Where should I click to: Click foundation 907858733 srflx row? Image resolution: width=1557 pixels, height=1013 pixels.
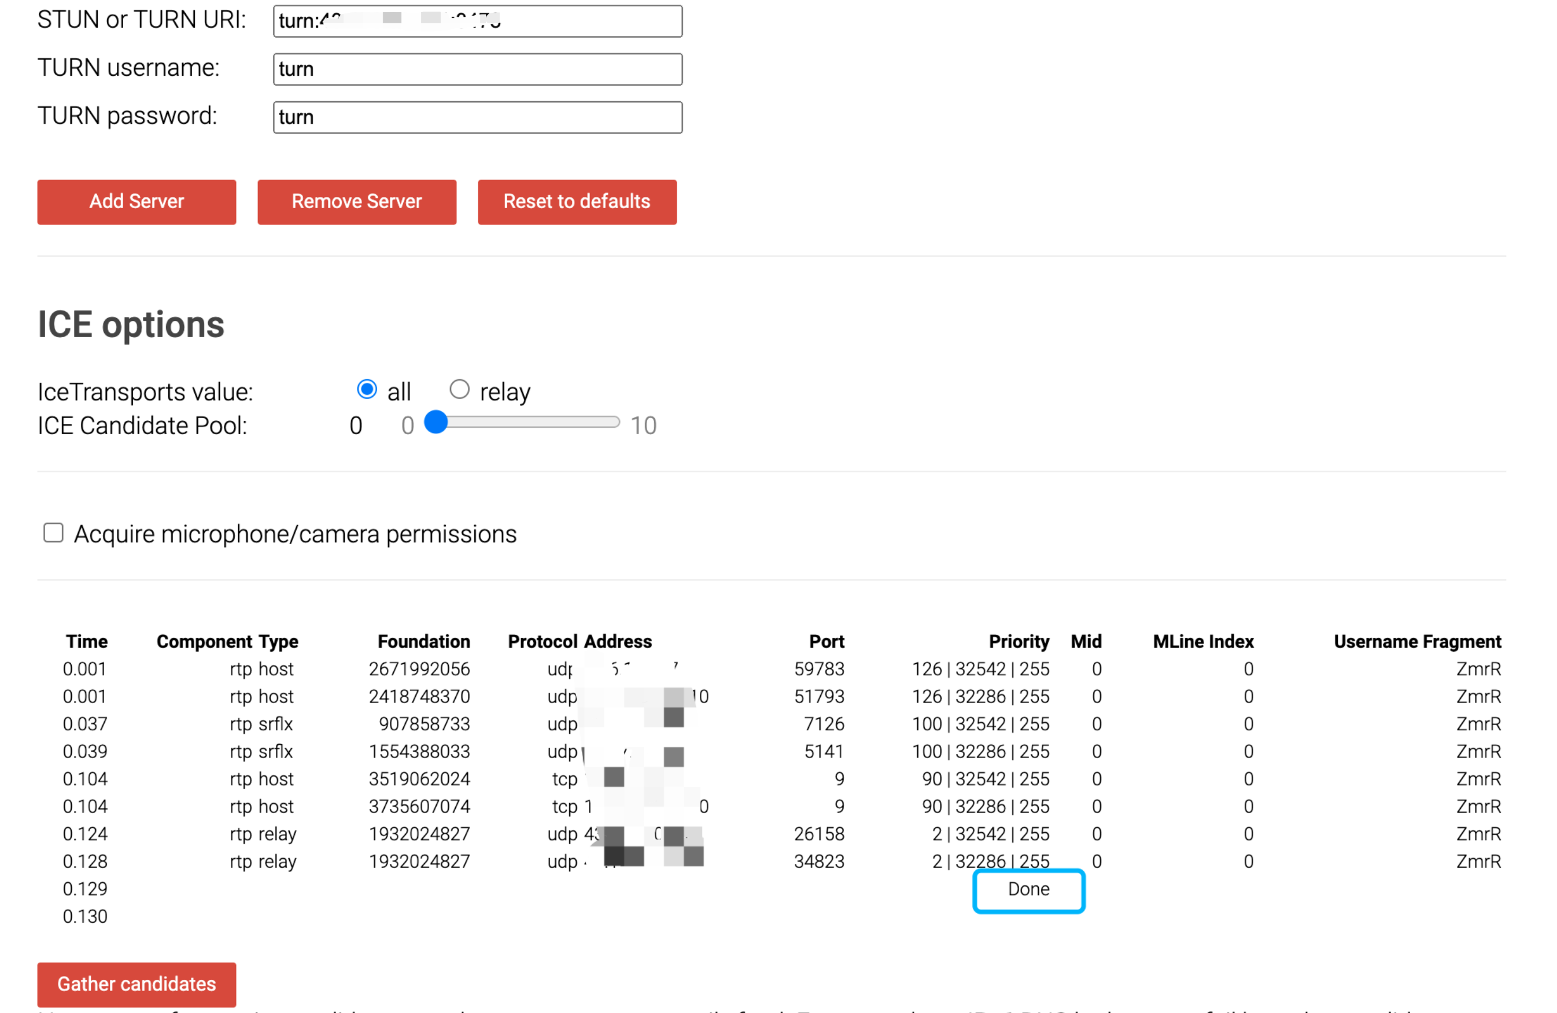pos(423,724)
